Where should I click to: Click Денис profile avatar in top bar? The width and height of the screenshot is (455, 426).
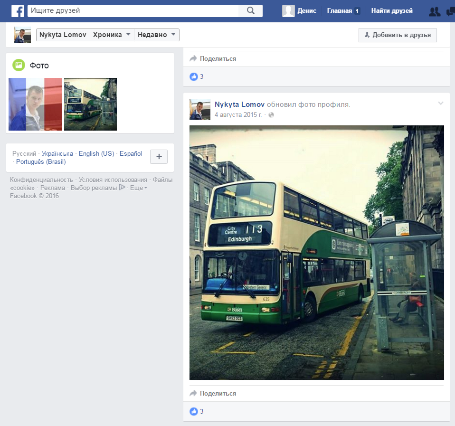click(288, 11)
